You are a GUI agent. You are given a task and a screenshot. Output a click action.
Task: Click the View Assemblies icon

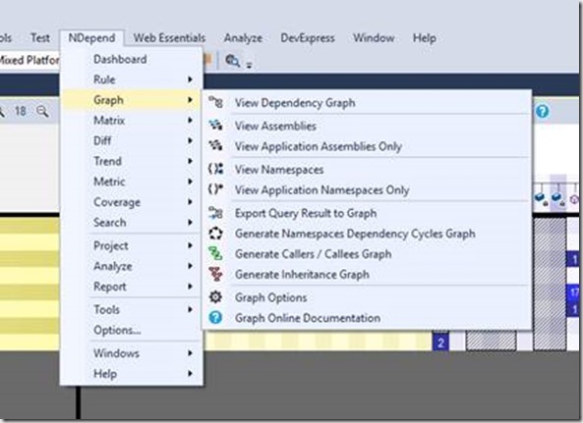coord(215,125)
